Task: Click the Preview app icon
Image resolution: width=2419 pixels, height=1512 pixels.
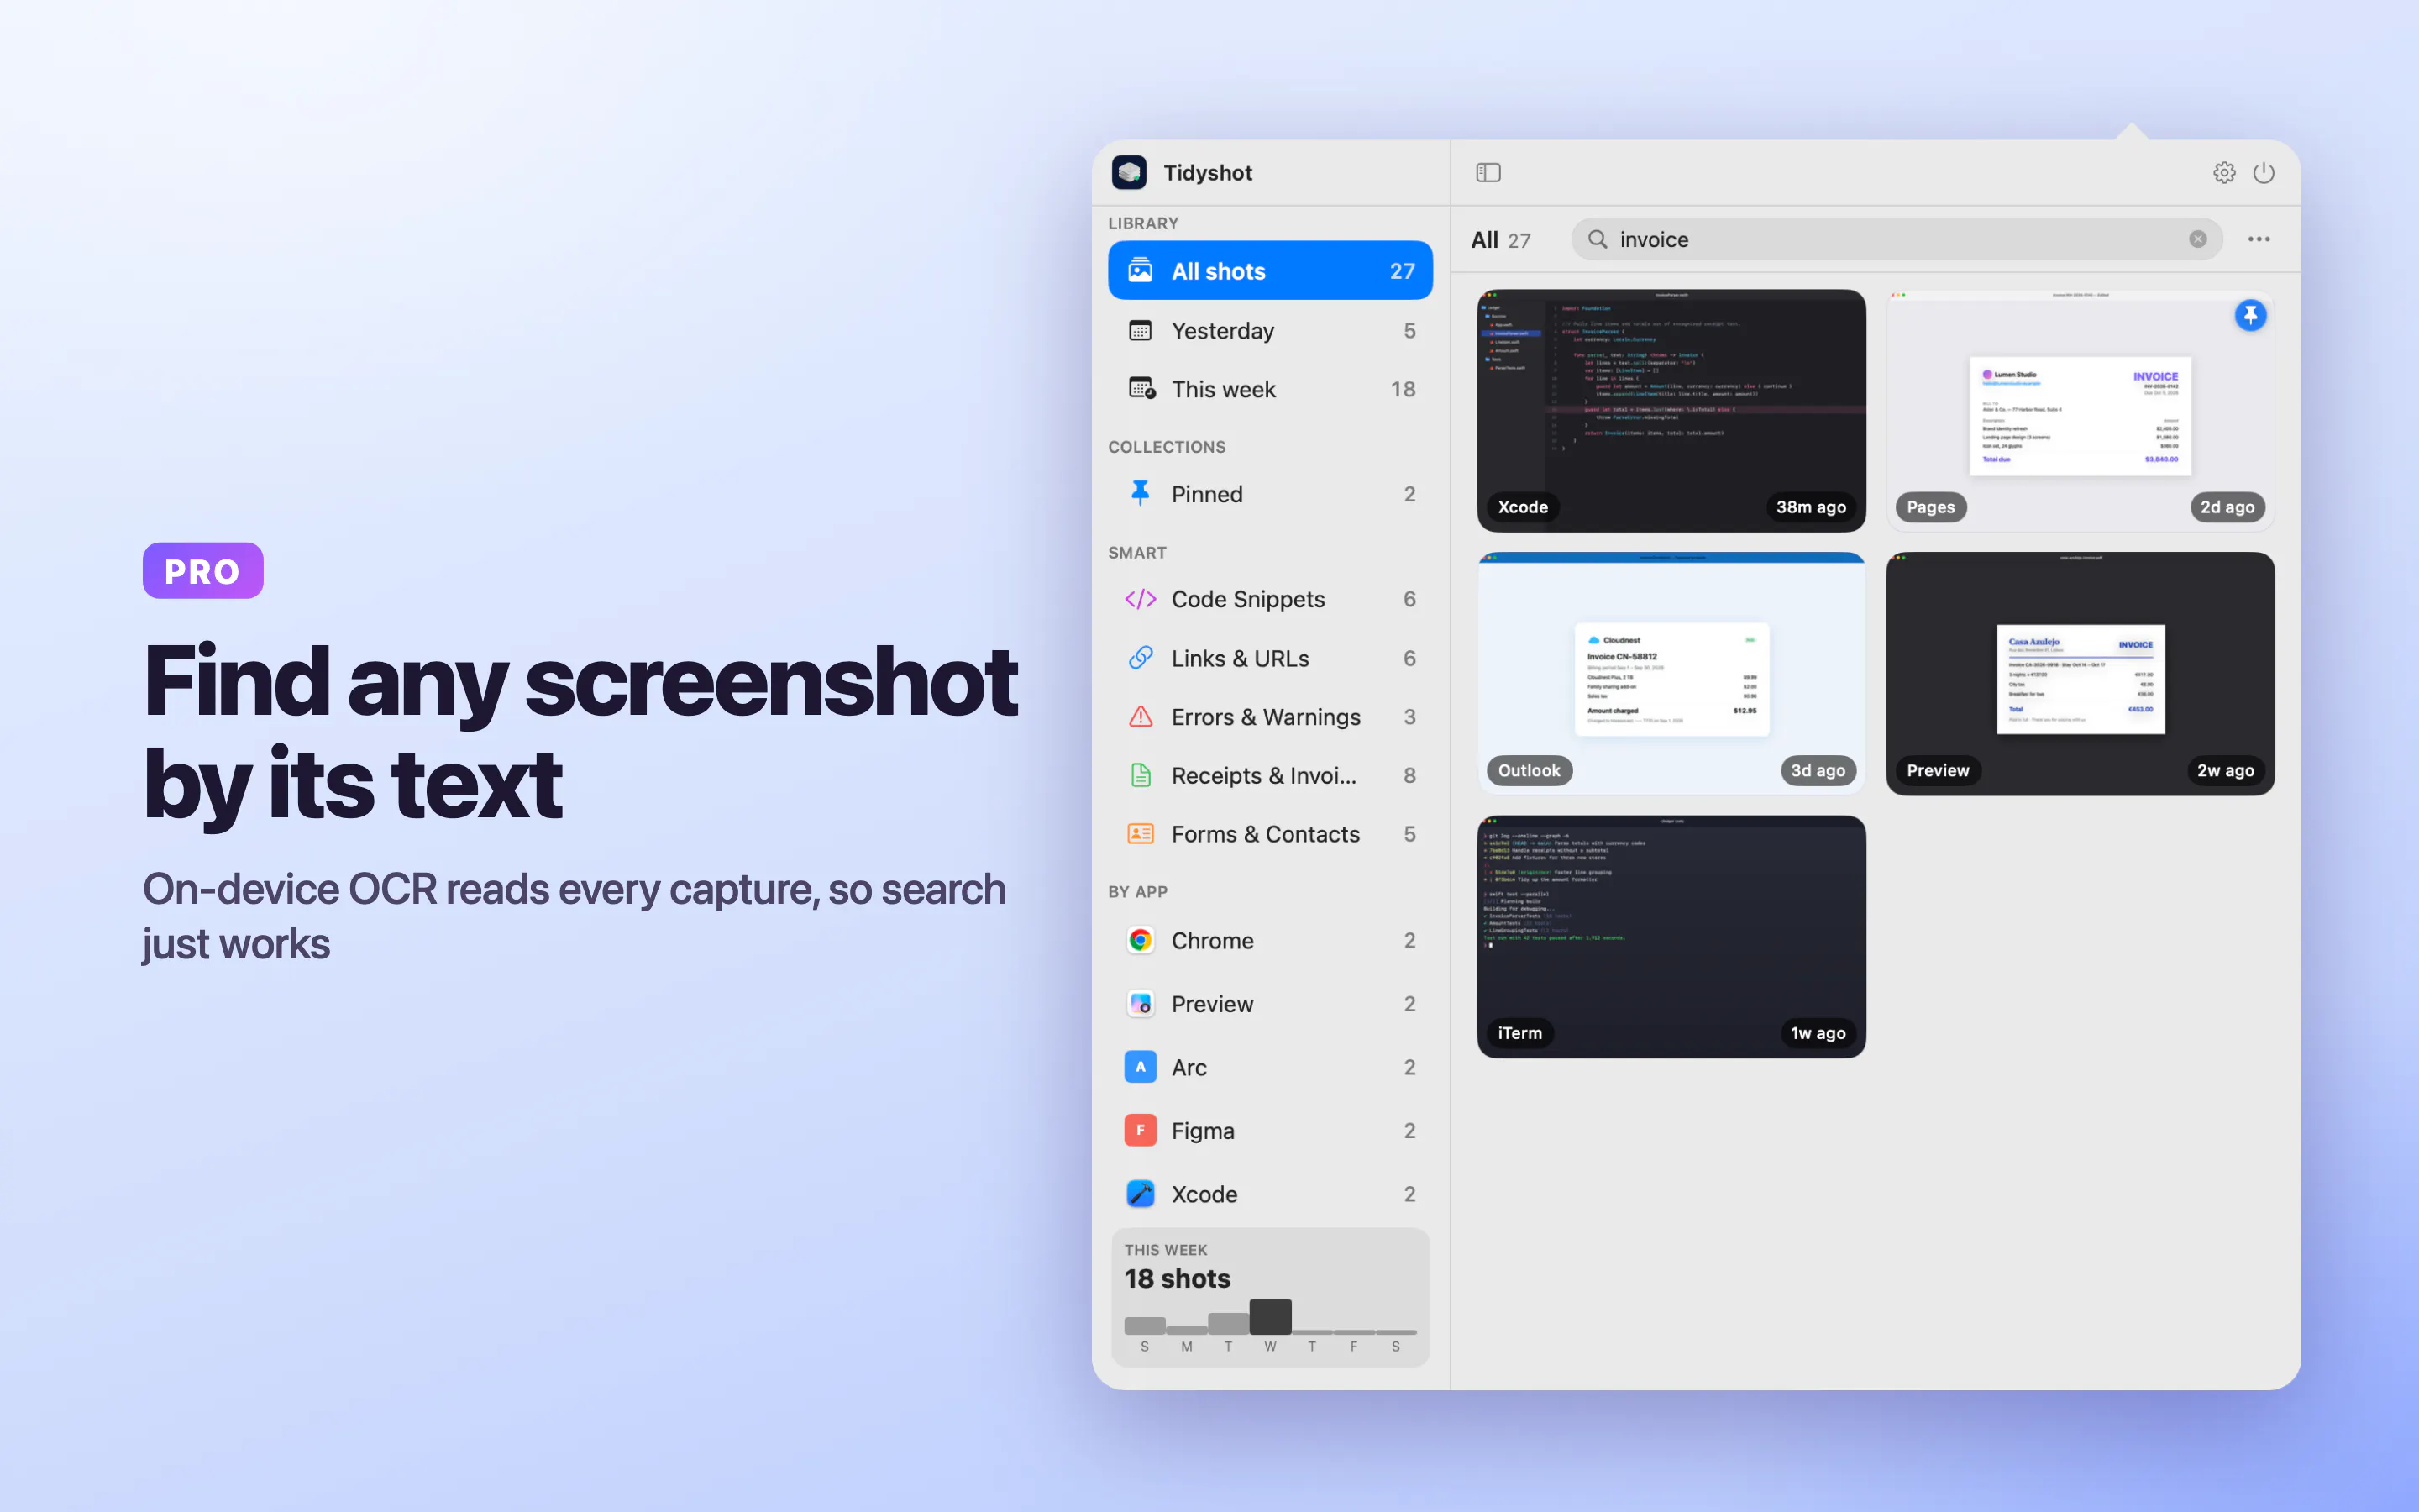Action: click(x=1141, y=1004)
